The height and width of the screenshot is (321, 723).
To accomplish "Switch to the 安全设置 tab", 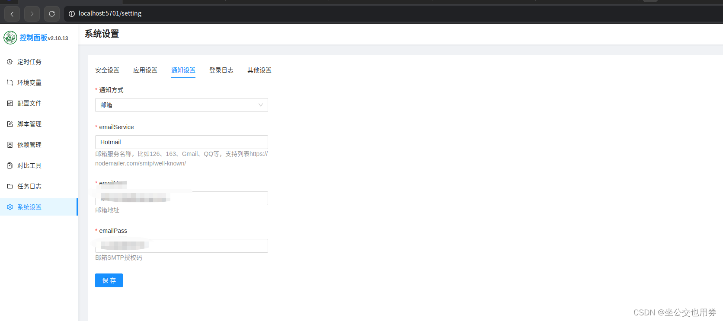I will pos(107,70).
